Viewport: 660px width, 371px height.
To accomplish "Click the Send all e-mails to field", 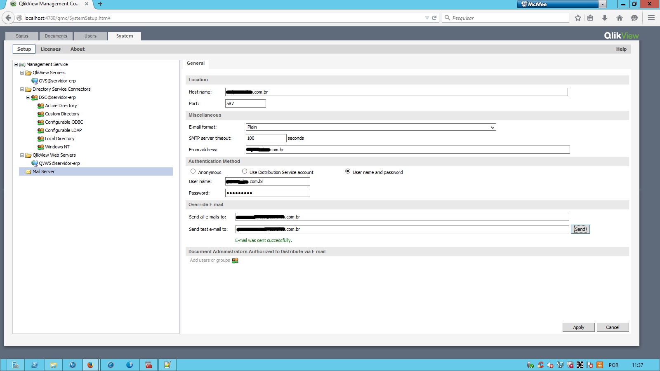I will [402, 217].
